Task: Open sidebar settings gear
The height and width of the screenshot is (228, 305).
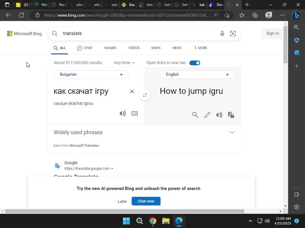Action: 296,207
